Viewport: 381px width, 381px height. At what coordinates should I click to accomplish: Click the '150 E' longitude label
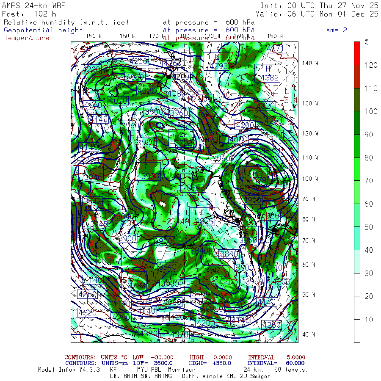click(x=94, y=36)
